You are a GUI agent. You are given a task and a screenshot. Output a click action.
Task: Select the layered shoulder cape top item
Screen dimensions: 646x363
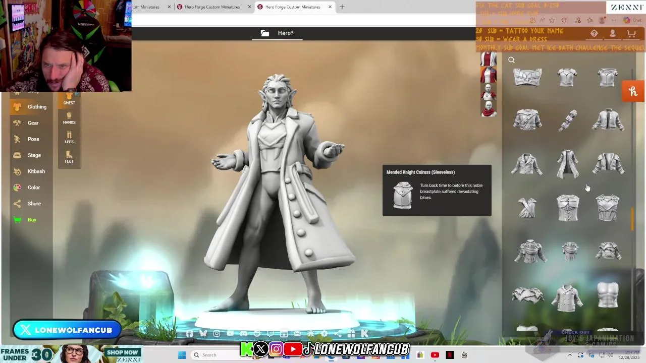pyautogui.click(x=608, y=251)
